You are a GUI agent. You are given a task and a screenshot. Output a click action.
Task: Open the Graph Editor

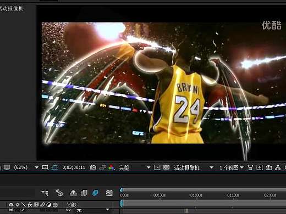[109, 193]
